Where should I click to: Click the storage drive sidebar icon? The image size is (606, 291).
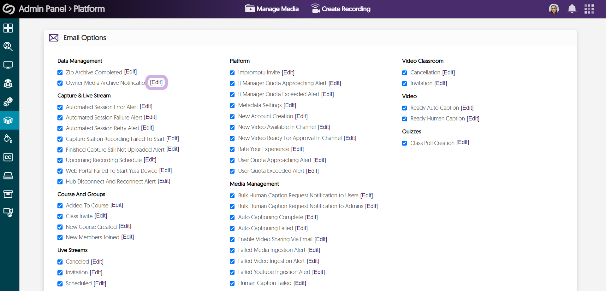[8, 176]
